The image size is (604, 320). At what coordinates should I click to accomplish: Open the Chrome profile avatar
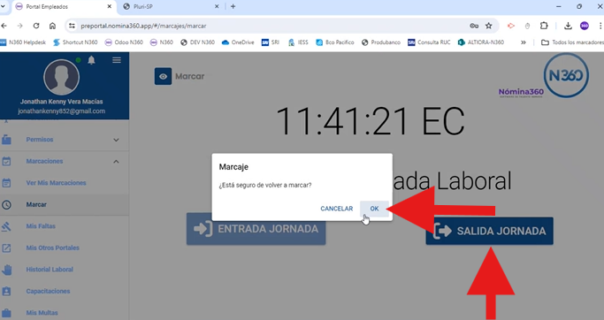pos(585,26)
